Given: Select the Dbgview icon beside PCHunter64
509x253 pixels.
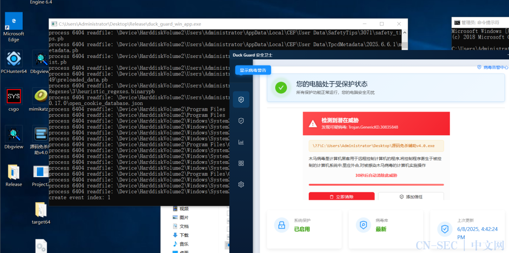Looking at the screenshot, I should 41,62.
